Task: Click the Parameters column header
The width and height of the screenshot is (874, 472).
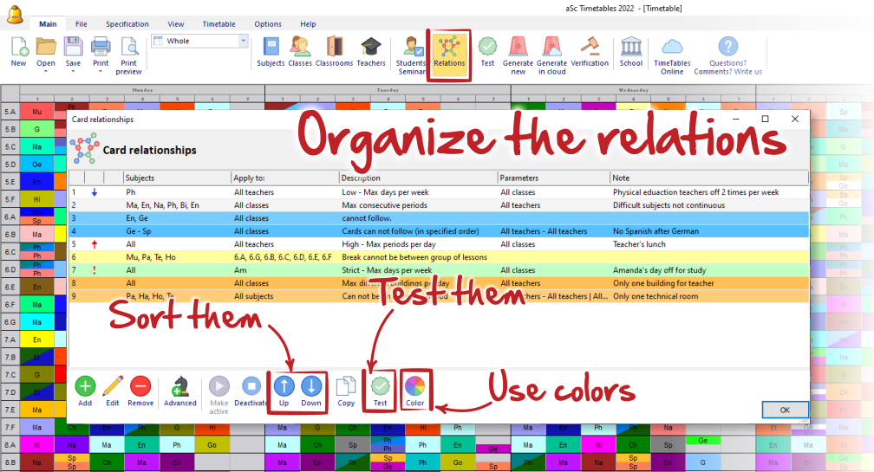Action: point(553,178)
